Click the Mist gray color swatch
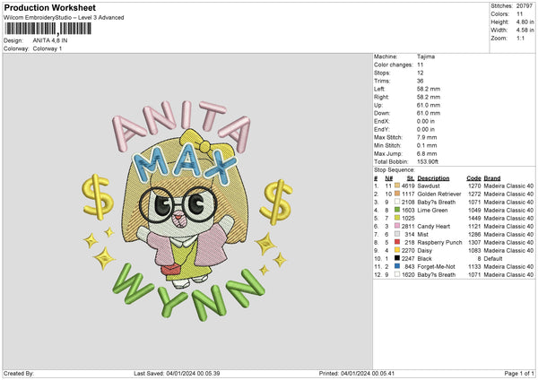Viewport: 538px width, 380px height. click(x=397, y=234)
